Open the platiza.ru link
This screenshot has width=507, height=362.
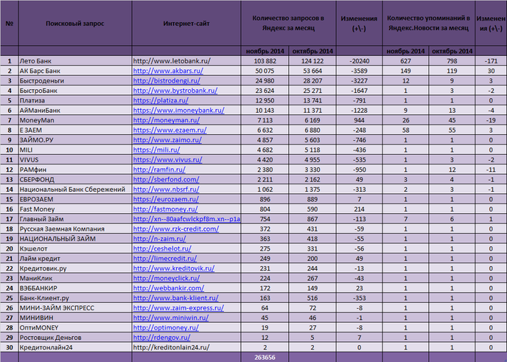coord(161,100)
